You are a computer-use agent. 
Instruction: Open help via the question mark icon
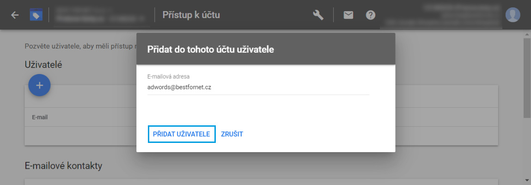pyautogui.click(x=371, y=15)
